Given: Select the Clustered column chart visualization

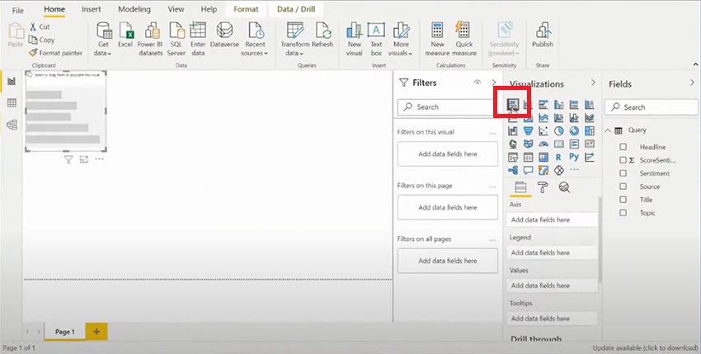Looking at the screenshot, I should click(x=559, y=105).
